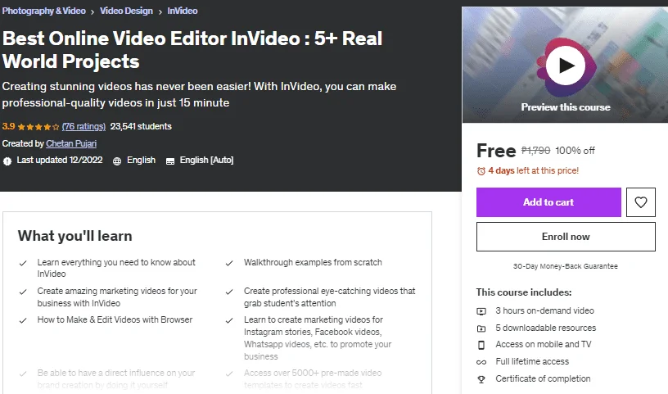Click the 'Full lifetime access' text
668x394 pixels.
[x=532, y=361]
